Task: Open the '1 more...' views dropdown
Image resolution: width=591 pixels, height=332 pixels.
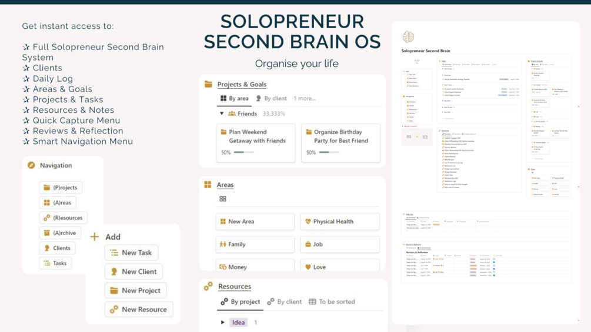Action: coord(305,99)
